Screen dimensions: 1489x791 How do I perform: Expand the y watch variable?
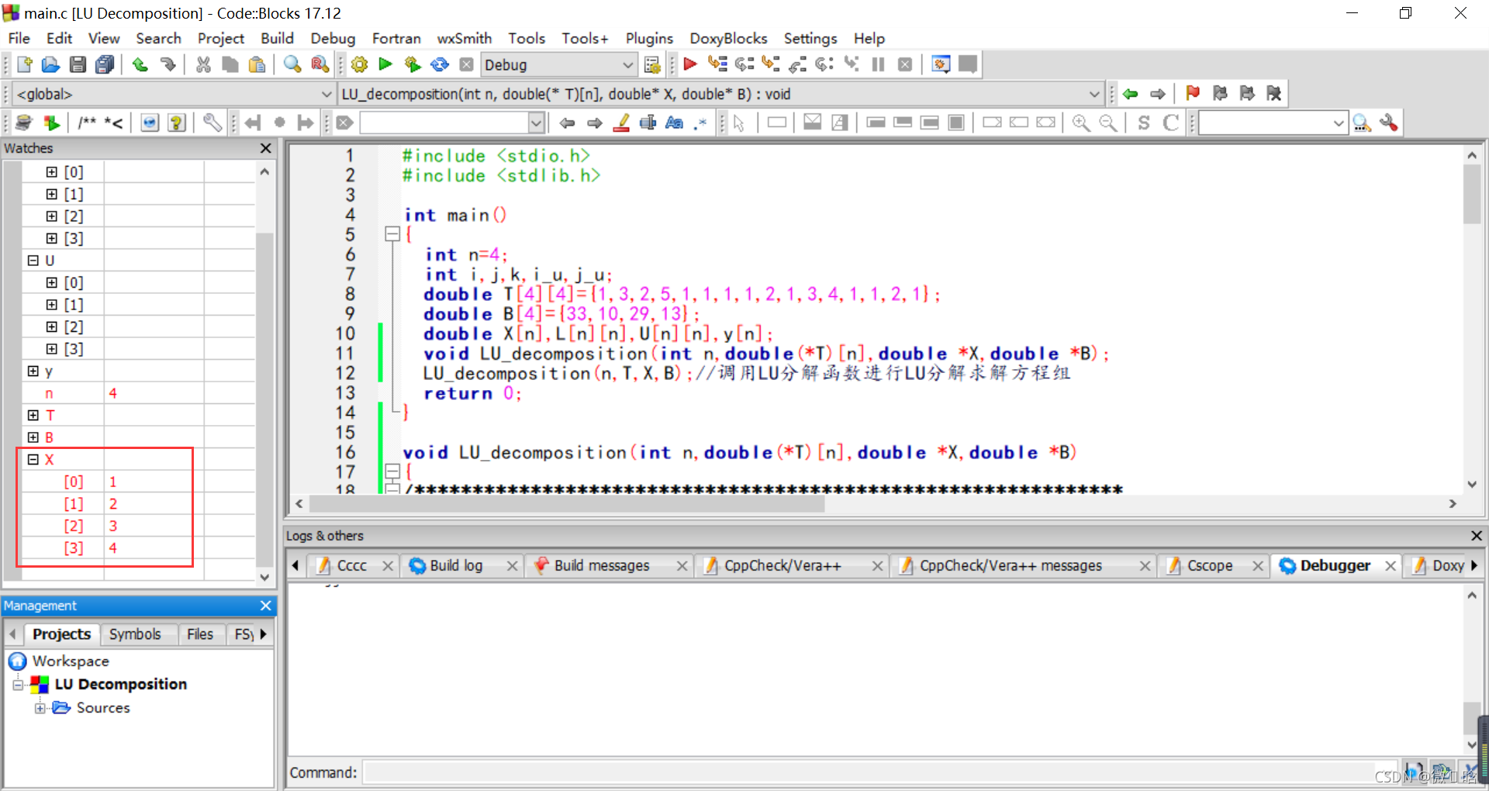click(33, 371)
